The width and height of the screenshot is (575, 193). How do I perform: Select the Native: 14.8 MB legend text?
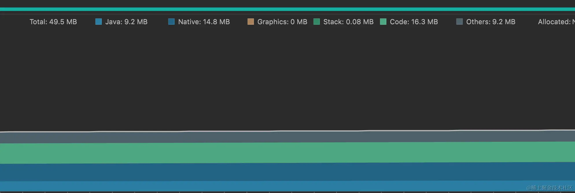[204, 22]
